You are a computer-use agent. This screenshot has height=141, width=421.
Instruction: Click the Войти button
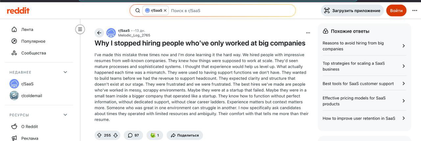(x=396, y=10)
